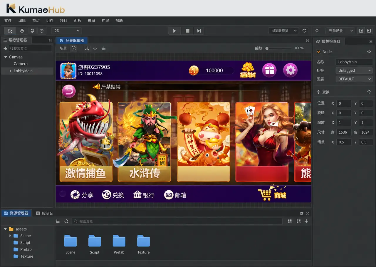Click the hierarchy layout icon in scene toolbar
Screen dimensions: 376x267
click(87, 48)
